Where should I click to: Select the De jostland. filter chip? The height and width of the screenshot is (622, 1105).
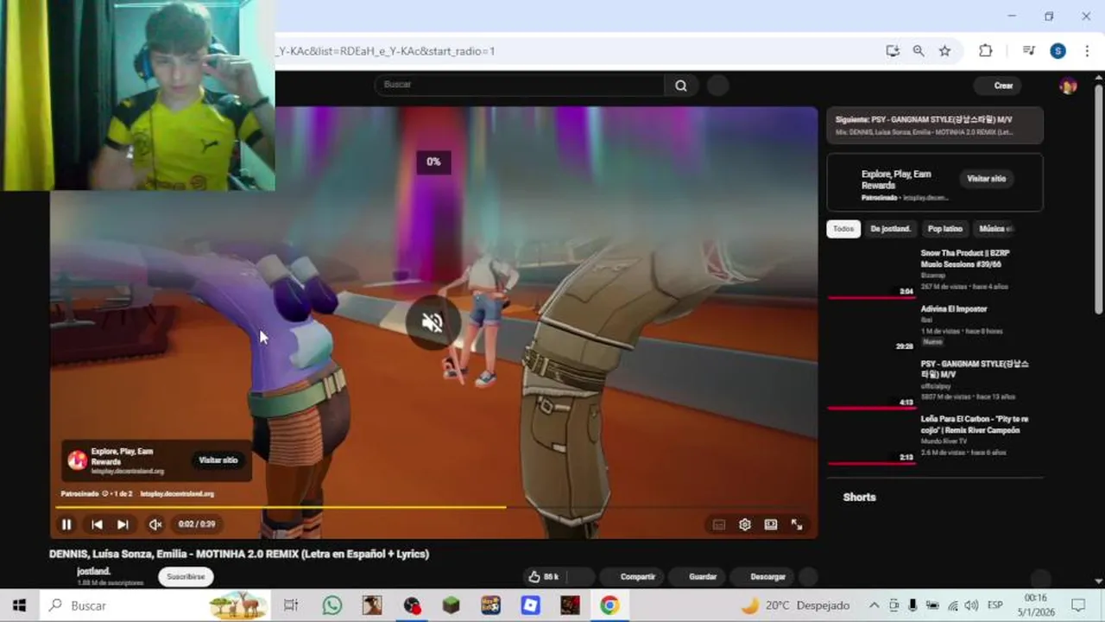tap(891, 229)
